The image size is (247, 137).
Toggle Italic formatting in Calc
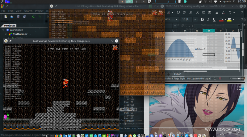[x=208, y=19]
